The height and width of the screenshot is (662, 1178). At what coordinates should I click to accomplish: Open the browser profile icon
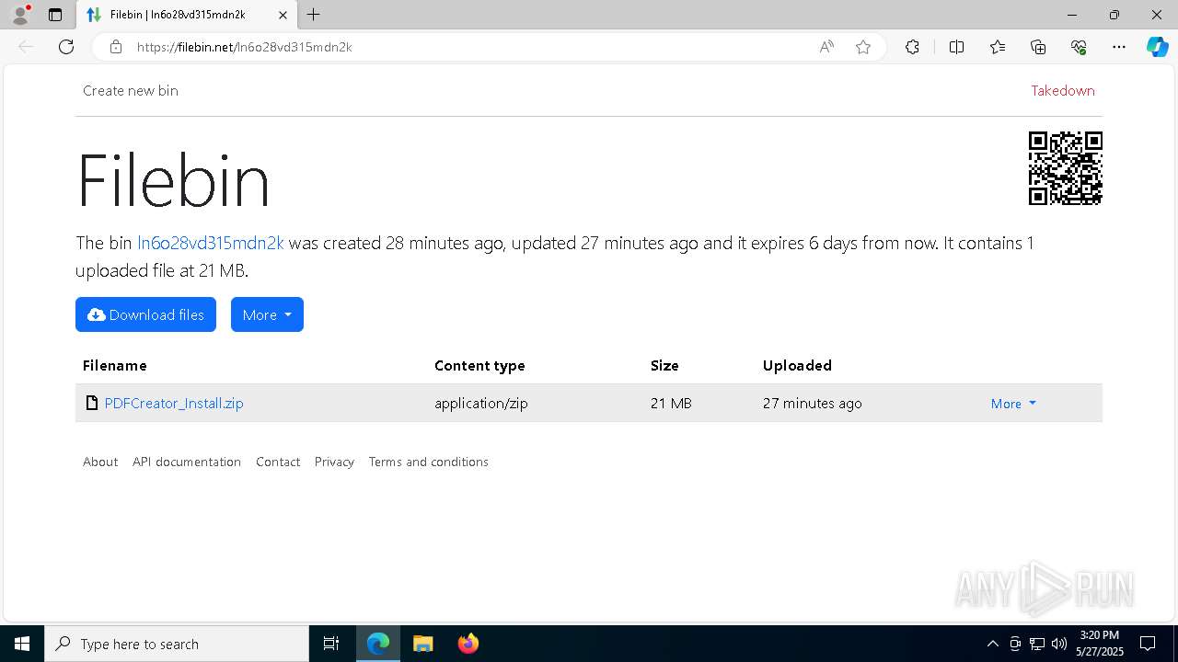click(x=20, y=15)
